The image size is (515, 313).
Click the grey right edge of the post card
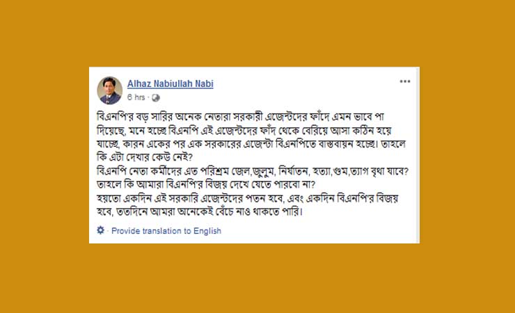tap(418, 155)
